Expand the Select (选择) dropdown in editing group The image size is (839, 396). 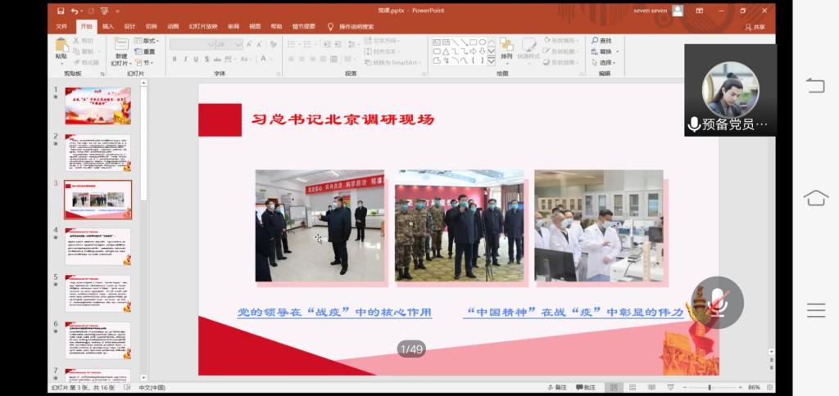[x=605, y=62]
